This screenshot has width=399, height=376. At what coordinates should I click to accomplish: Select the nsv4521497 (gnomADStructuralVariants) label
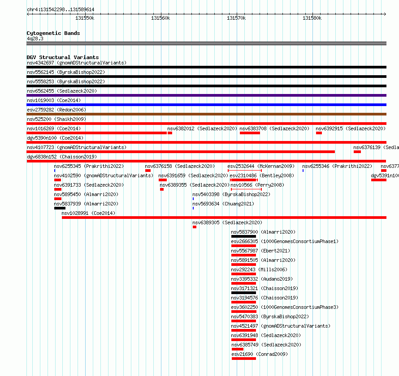click(281, 326)
